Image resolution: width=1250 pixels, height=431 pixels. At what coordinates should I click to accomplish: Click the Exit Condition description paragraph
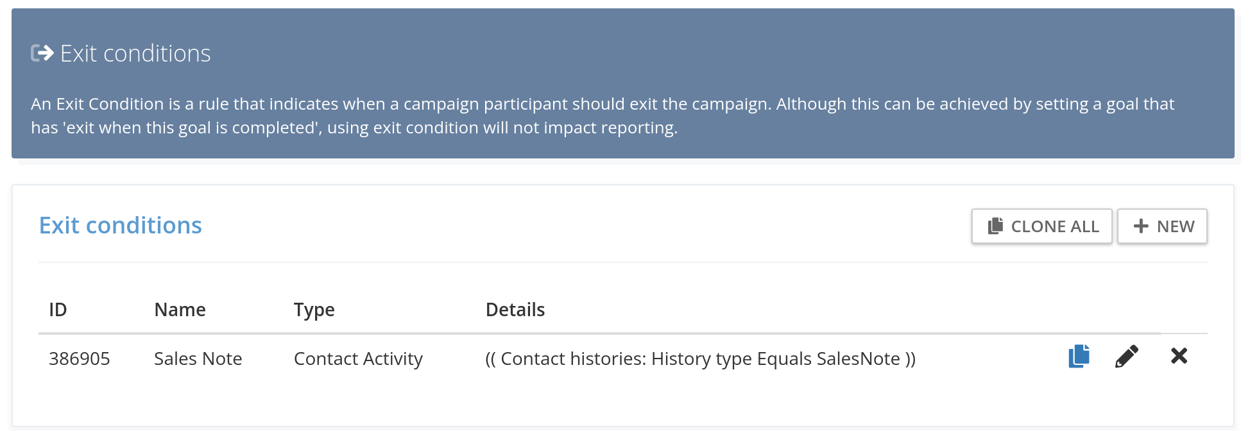(x=603, y=115)
